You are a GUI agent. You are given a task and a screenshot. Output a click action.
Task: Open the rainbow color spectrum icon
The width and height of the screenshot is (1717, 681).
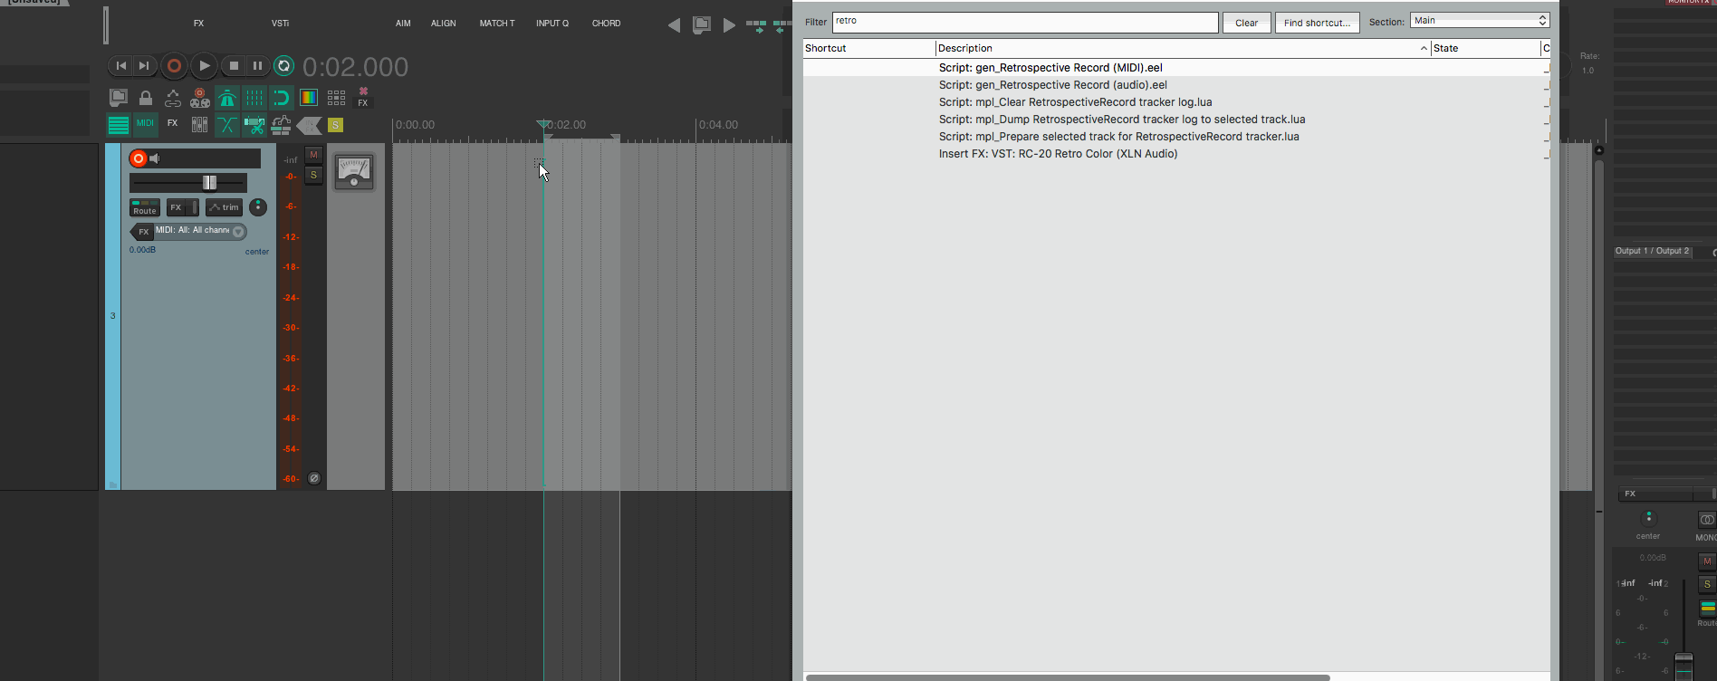click(309, 98)
